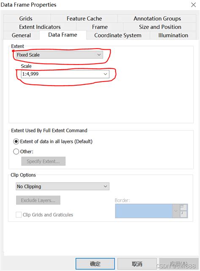Expand the No Clipping dropdown
Image resolution: width=200 pixels, height=271 pixels.
(x=62, y=186)
